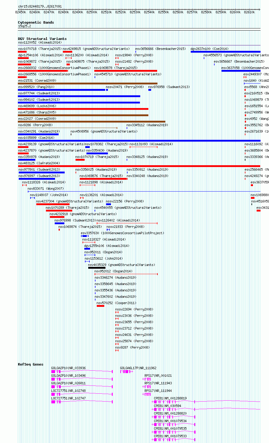Screen dimensions: 269x443
Task: Open gene GOLGA2P10|NR_033936
Action: (x=68, y=368)
